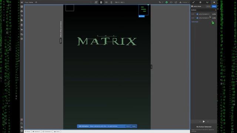Open the Pages panel
Viewport: 237px width, 133px height.
(x=22, y=20)
